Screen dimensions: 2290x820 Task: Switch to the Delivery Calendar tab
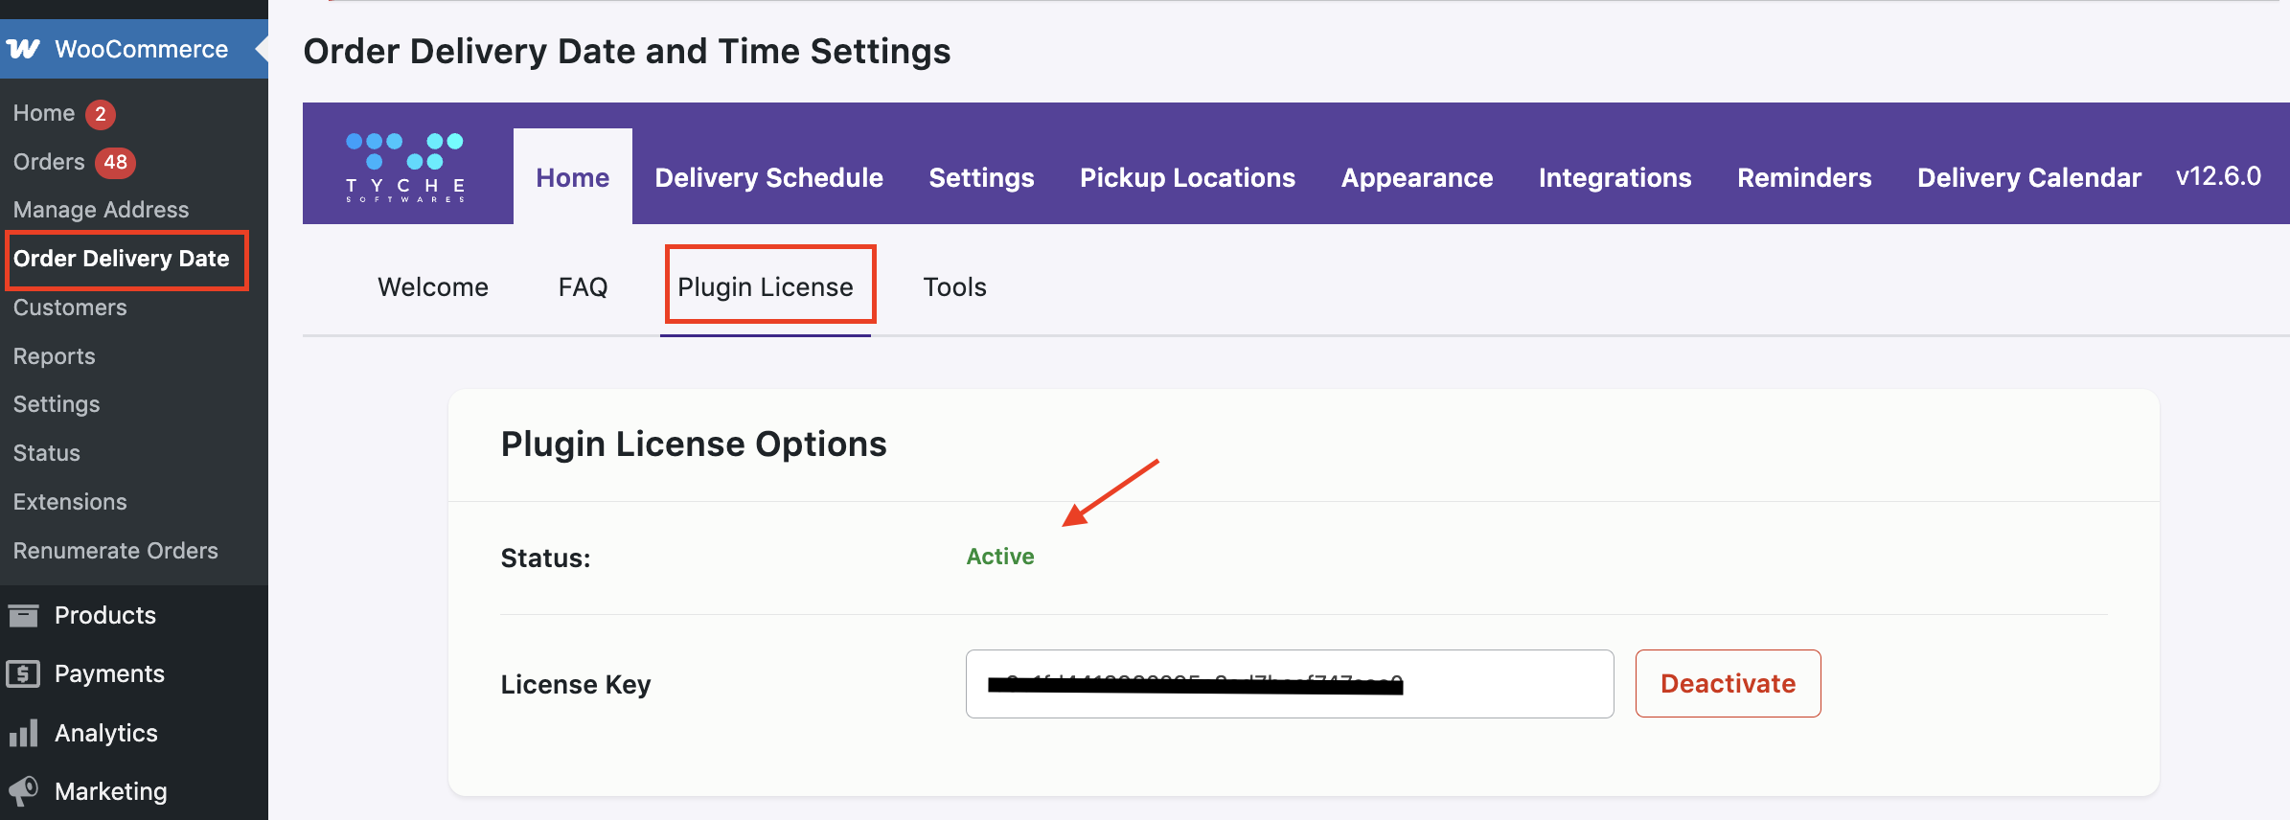2029,177
